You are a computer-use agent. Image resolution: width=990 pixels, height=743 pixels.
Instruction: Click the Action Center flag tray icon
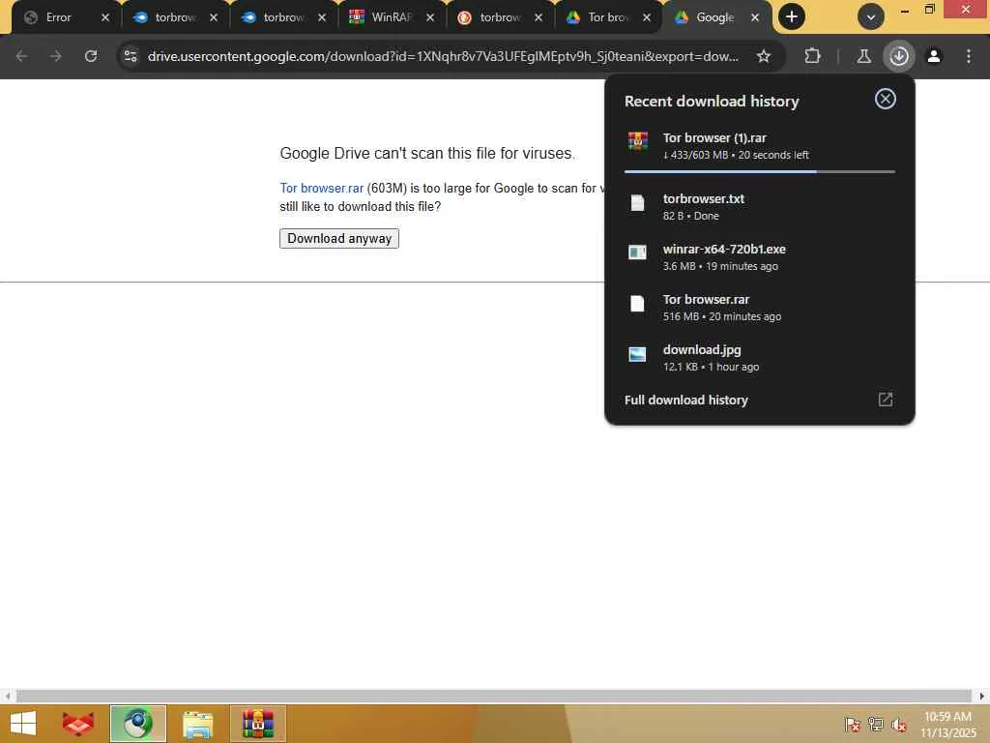point(852,724)
